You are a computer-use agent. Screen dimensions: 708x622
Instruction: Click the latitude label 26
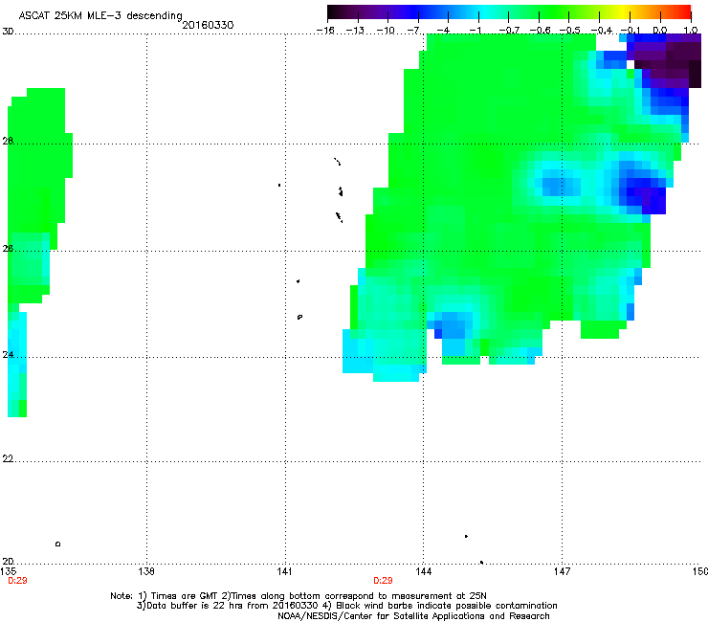click(x=8, y=248)
